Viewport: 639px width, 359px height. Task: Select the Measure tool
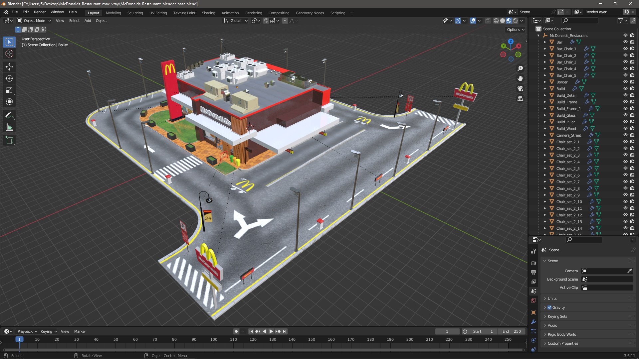click(9, 127)
